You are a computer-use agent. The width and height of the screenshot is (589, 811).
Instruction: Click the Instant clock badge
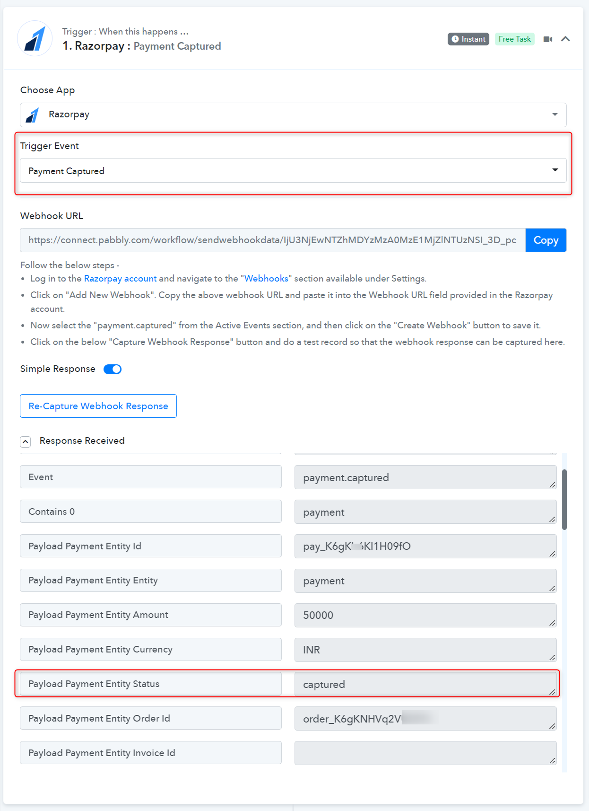[468, 39]
